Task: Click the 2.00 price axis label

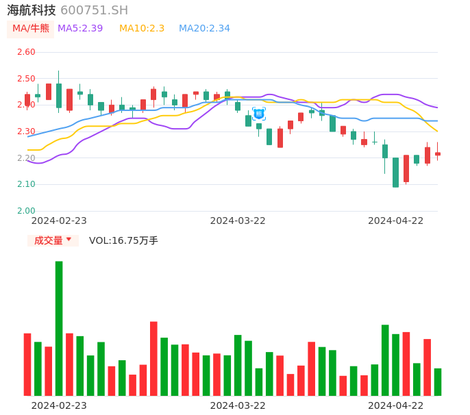Action: (26, 211)
